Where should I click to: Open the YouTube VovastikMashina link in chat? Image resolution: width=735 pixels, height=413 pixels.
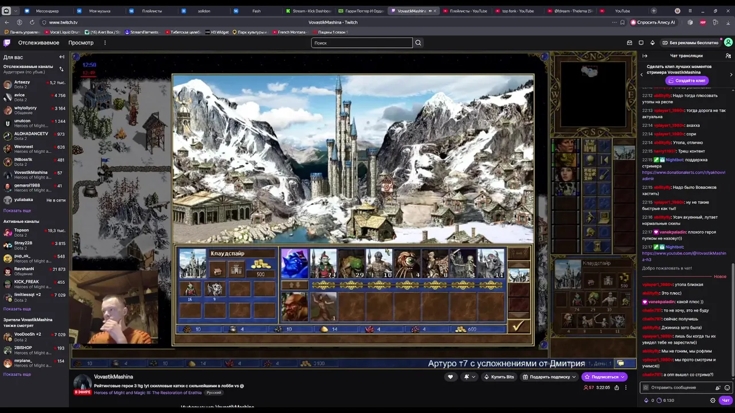tap(684, 256)
